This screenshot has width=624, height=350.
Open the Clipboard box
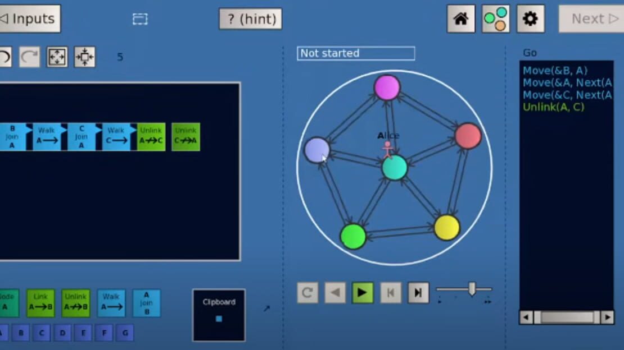(219, 315)
